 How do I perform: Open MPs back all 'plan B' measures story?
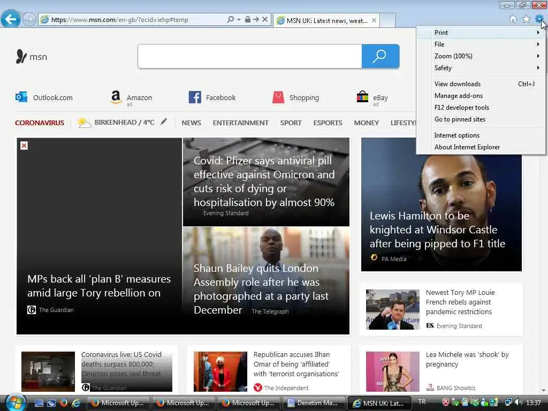pyautogui.click(x=99, y=286)
